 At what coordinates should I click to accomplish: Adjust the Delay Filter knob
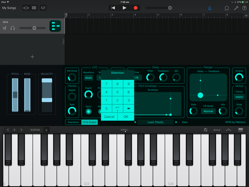pos(150,77)
